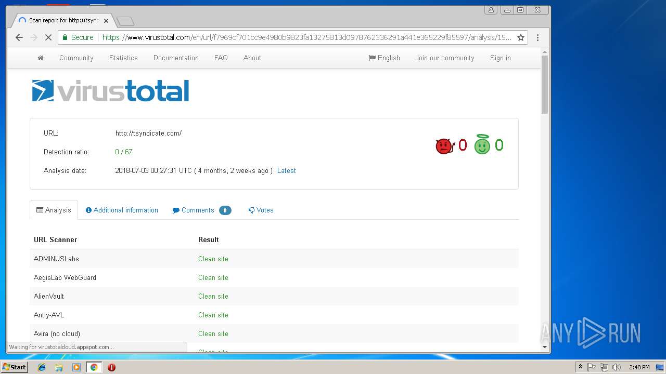
Task: Open the Community menu item
Action: (76, 58)
